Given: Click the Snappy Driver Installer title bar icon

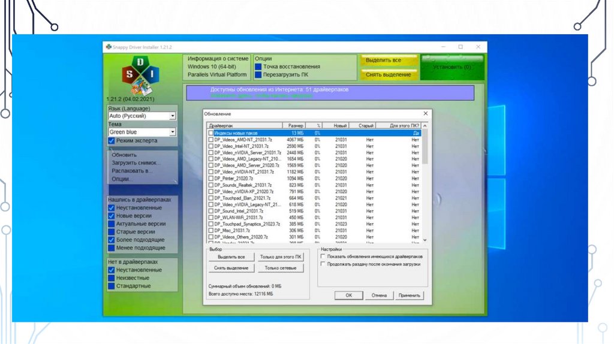Looking at the screenshot, I should click(109, 47).
